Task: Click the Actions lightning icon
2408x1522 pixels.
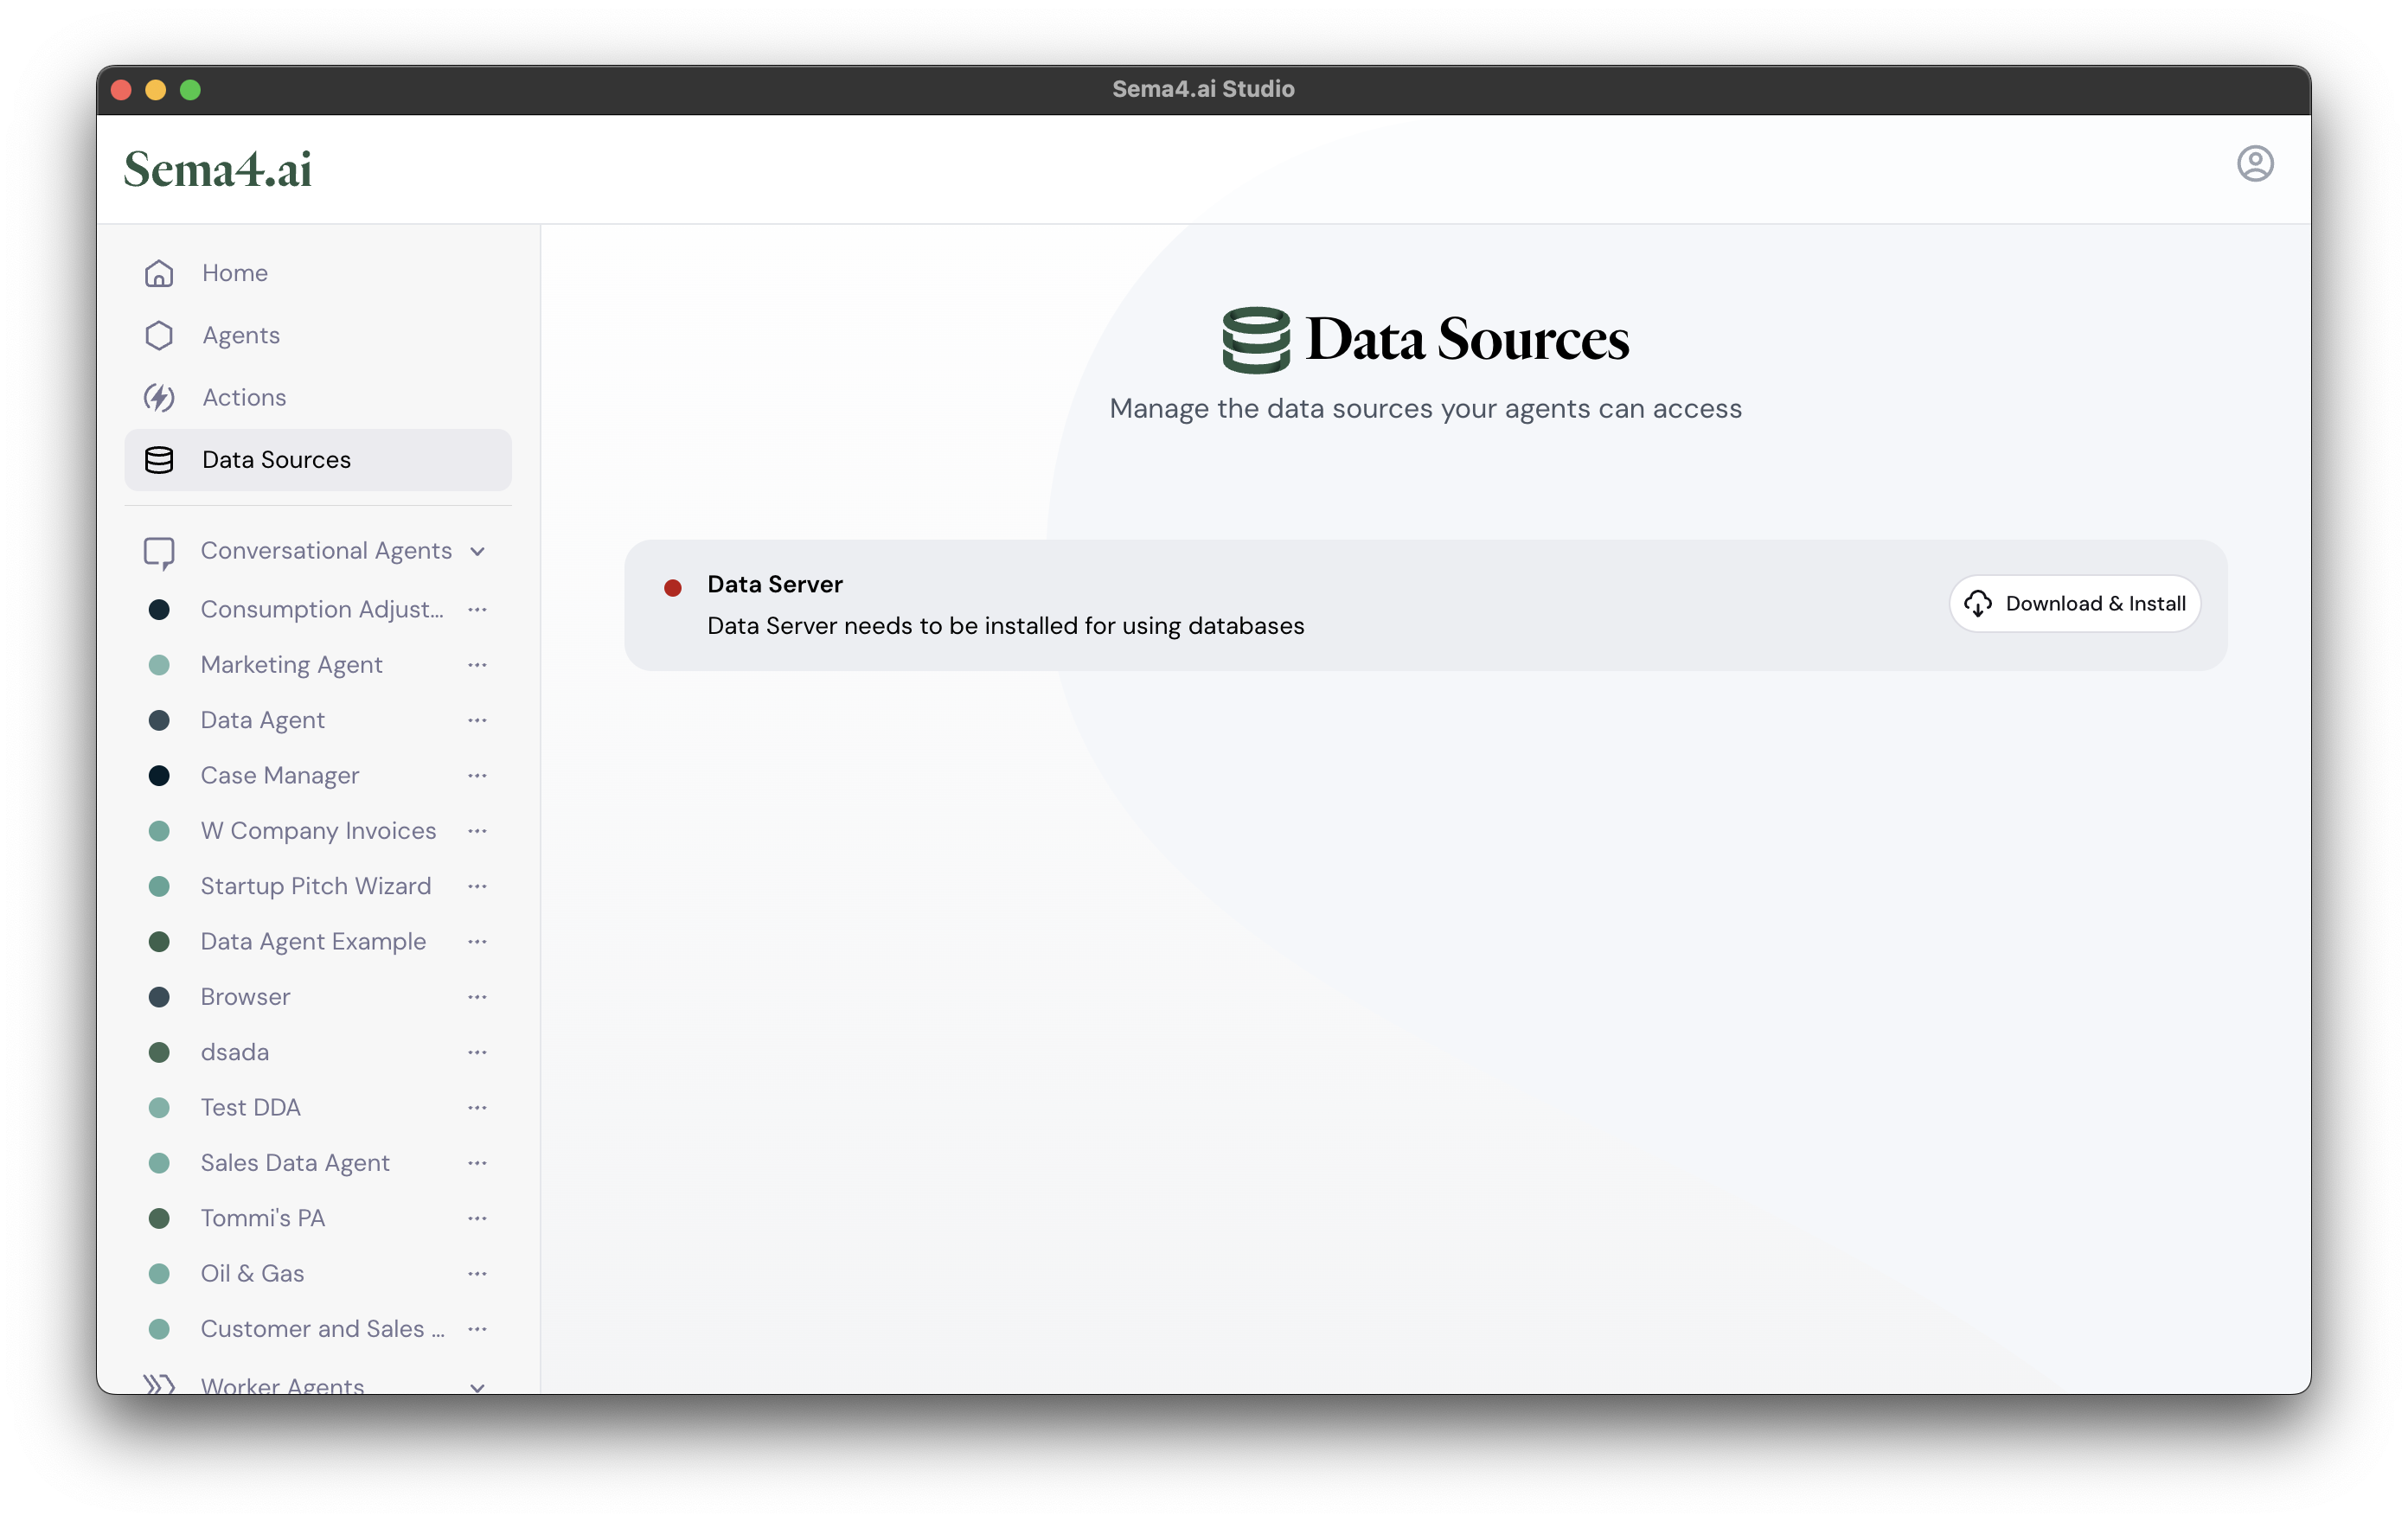Action: pos(159,397)
